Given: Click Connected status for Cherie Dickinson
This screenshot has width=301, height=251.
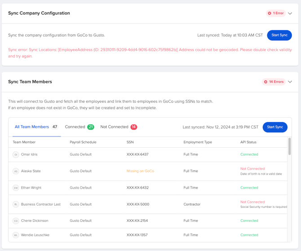Looking at the screenshot, I should pos(249,220).
